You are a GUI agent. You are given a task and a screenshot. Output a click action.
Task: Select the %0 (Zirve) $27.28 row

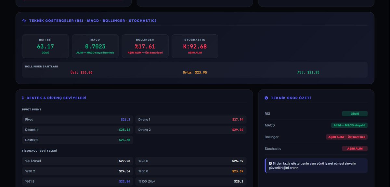click(x=78, y=161)
